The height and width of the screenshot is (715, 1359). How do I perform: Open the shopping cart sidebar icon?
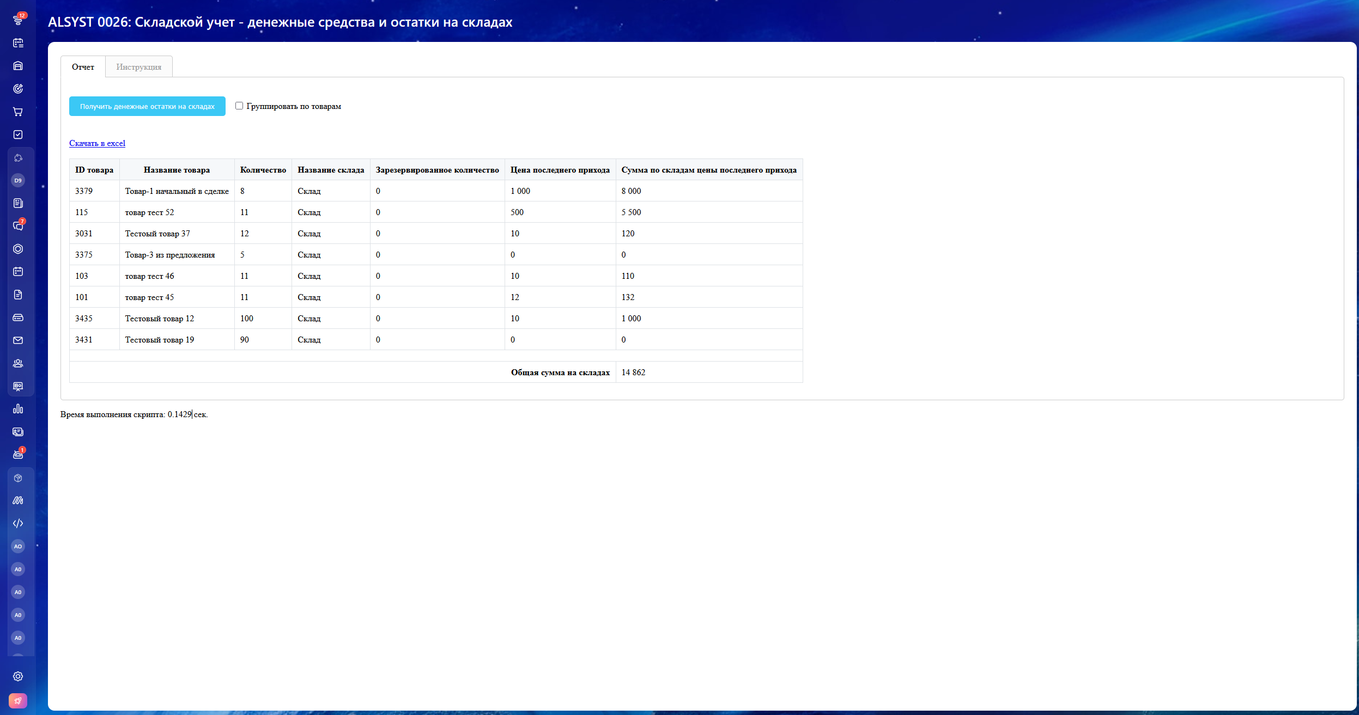pyautogui.click(x=18, y=112)
